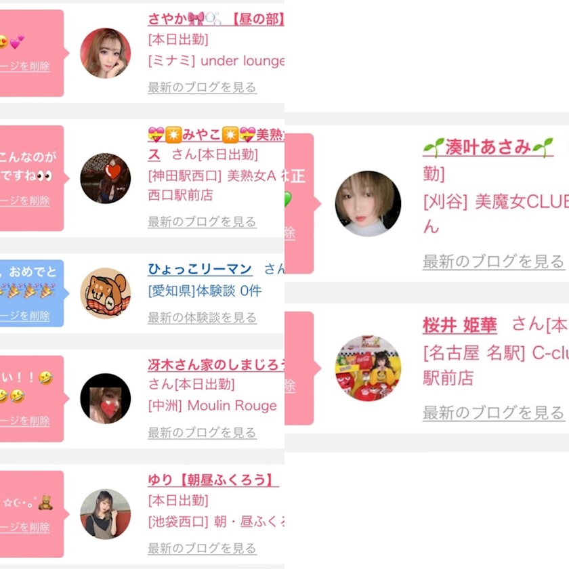Open ゆり profile photo thumbnail
Image resolution: width=569 pixels, height=569 pixels.
point(105,514)
